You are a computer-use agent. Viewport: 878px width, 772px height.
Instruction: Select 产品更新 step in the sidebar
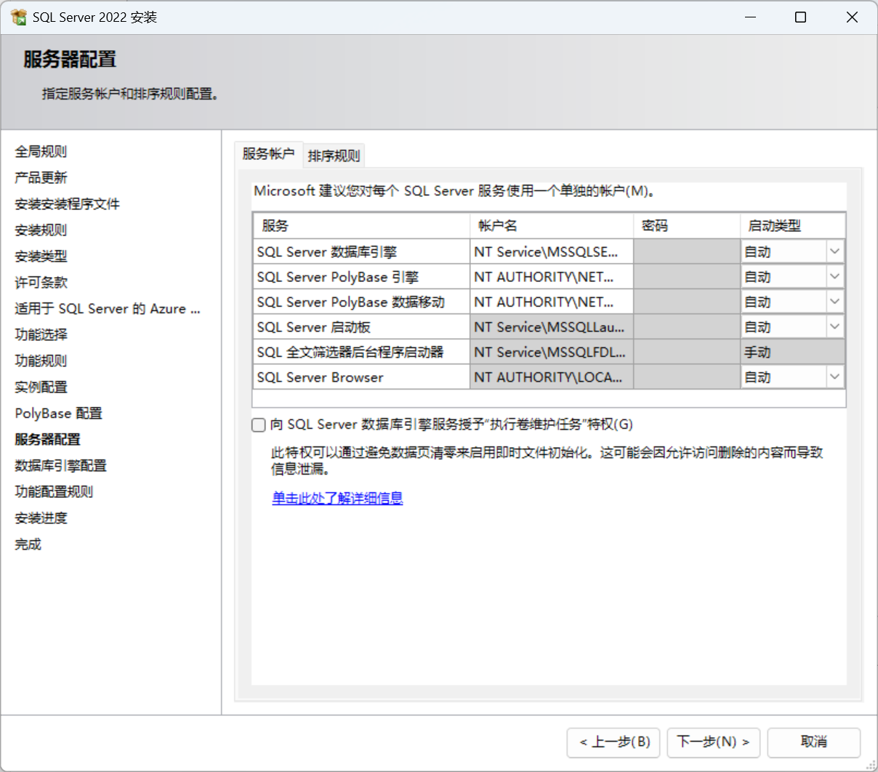click(41, 177)
